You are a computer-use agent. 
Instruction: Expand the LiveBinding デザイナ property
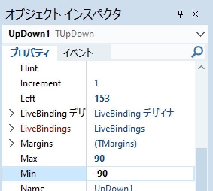pos(11,113)
